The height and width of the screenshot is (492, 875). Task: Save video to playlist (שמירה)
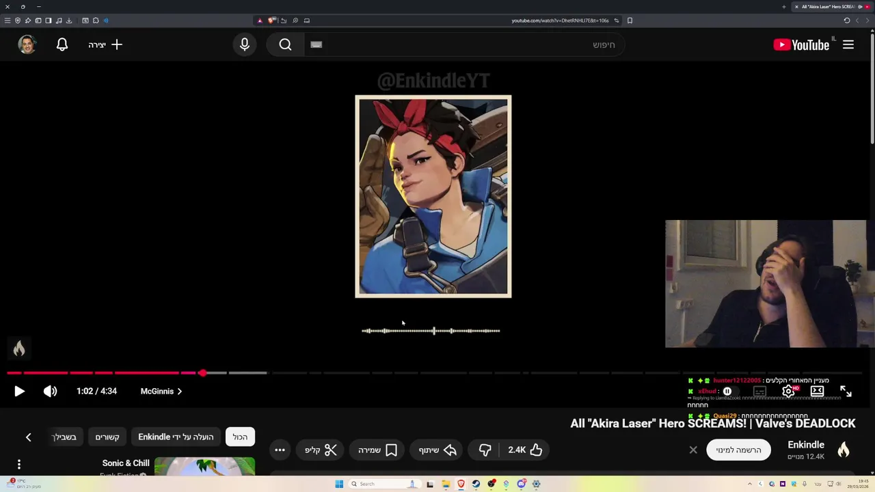click(x=378, y=450)
